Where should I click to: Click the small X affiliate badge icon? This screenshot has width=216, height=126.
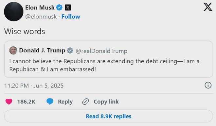(x=68, y=8)
